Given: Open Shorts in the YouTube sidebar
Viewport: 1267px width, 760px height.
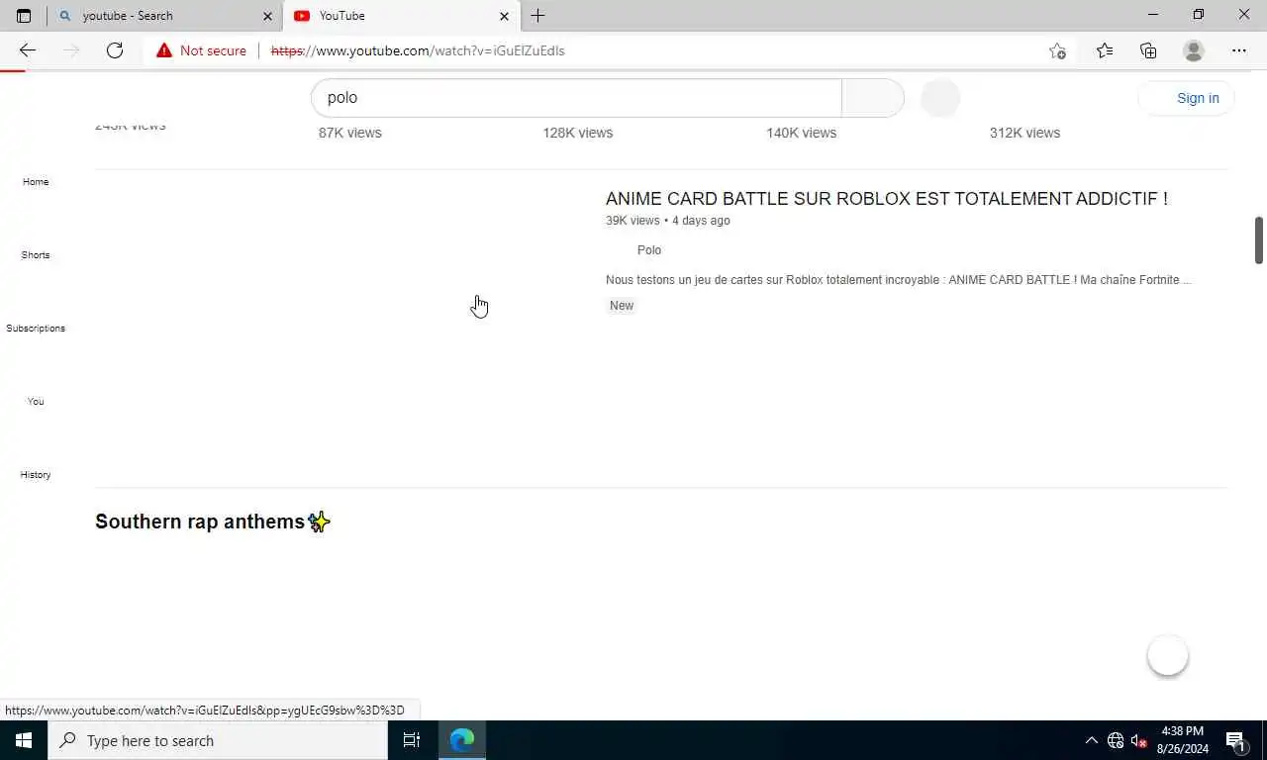Looking at the screenshot, I should point(36,255).
